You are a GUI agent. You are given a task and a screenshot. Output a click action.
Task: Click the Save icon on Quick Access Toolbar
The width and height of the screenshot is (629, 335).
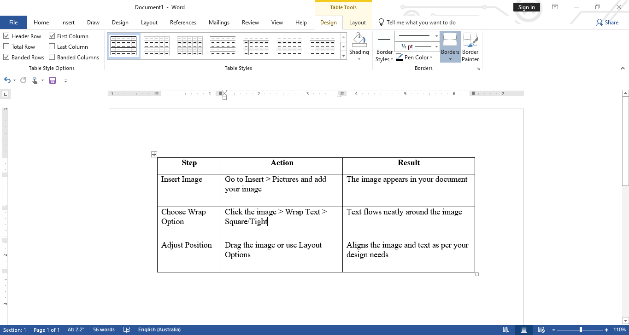click(x=52, y=81)
